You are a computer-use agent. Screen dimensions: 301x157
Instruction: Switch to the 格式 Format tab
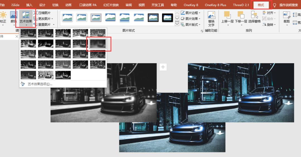pos(261,5)
